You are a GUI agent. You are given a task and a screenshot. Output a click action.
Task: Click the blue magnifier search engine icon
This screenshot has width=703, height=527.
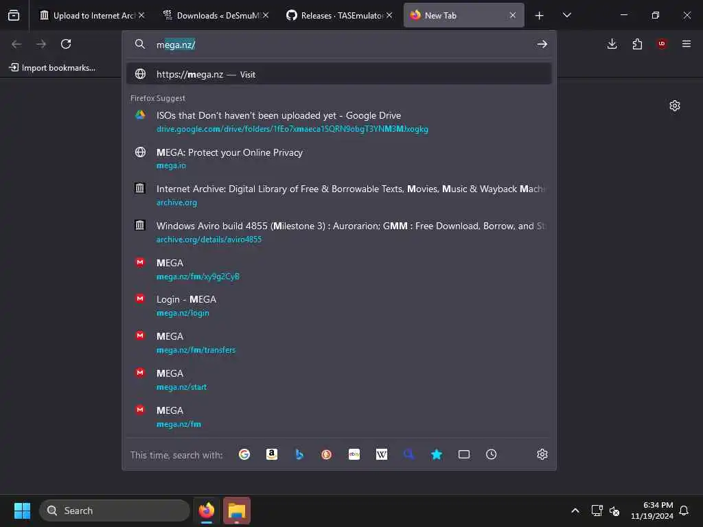coord(409,454)
